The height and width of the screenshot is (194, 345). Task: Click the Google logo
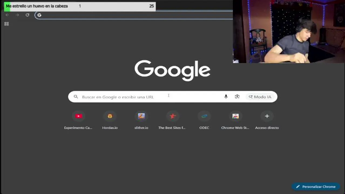point(172,70)
